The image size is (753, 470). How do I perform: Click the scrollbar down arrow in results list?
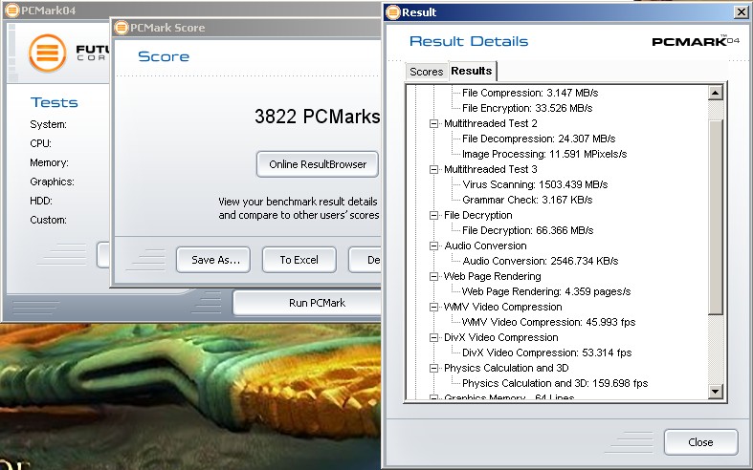click(715, 392)
